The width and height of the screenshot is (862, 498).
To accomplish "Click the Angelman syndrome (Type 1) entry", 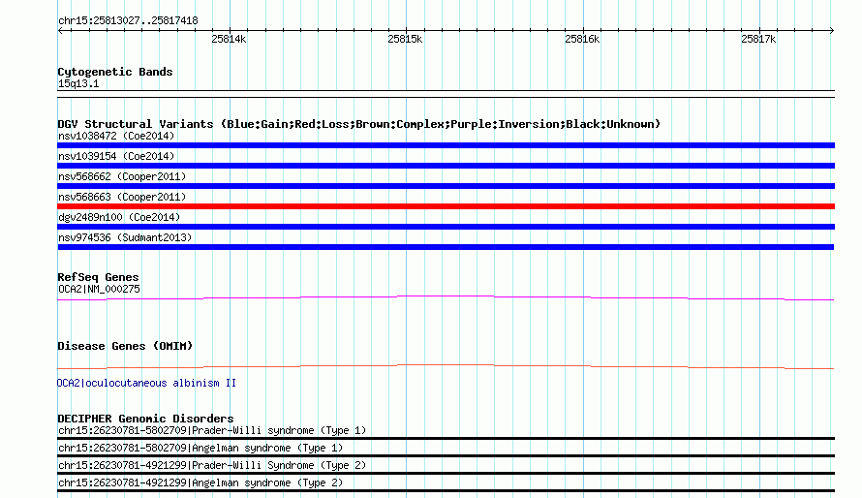I will 200,448.
